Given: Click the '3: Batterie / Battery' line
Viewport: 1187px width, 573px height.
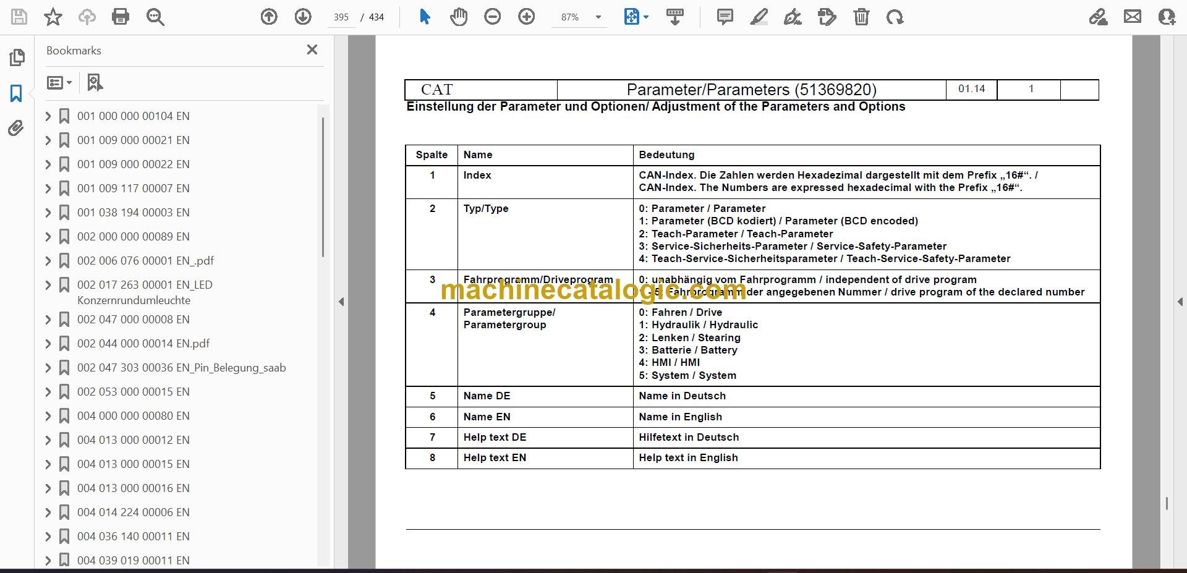Looking at the screenshot, I should 687,350.
